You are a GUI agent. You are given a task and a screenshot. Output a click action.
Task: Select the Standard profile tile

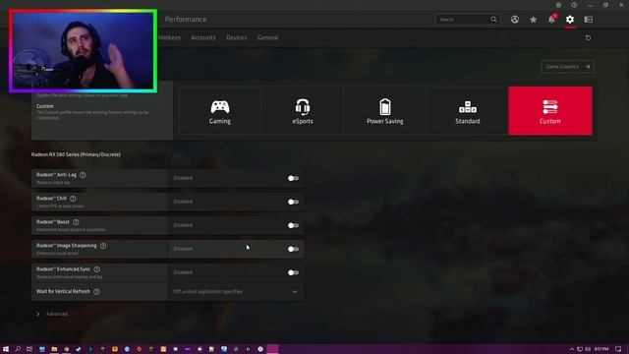point(468,111)
